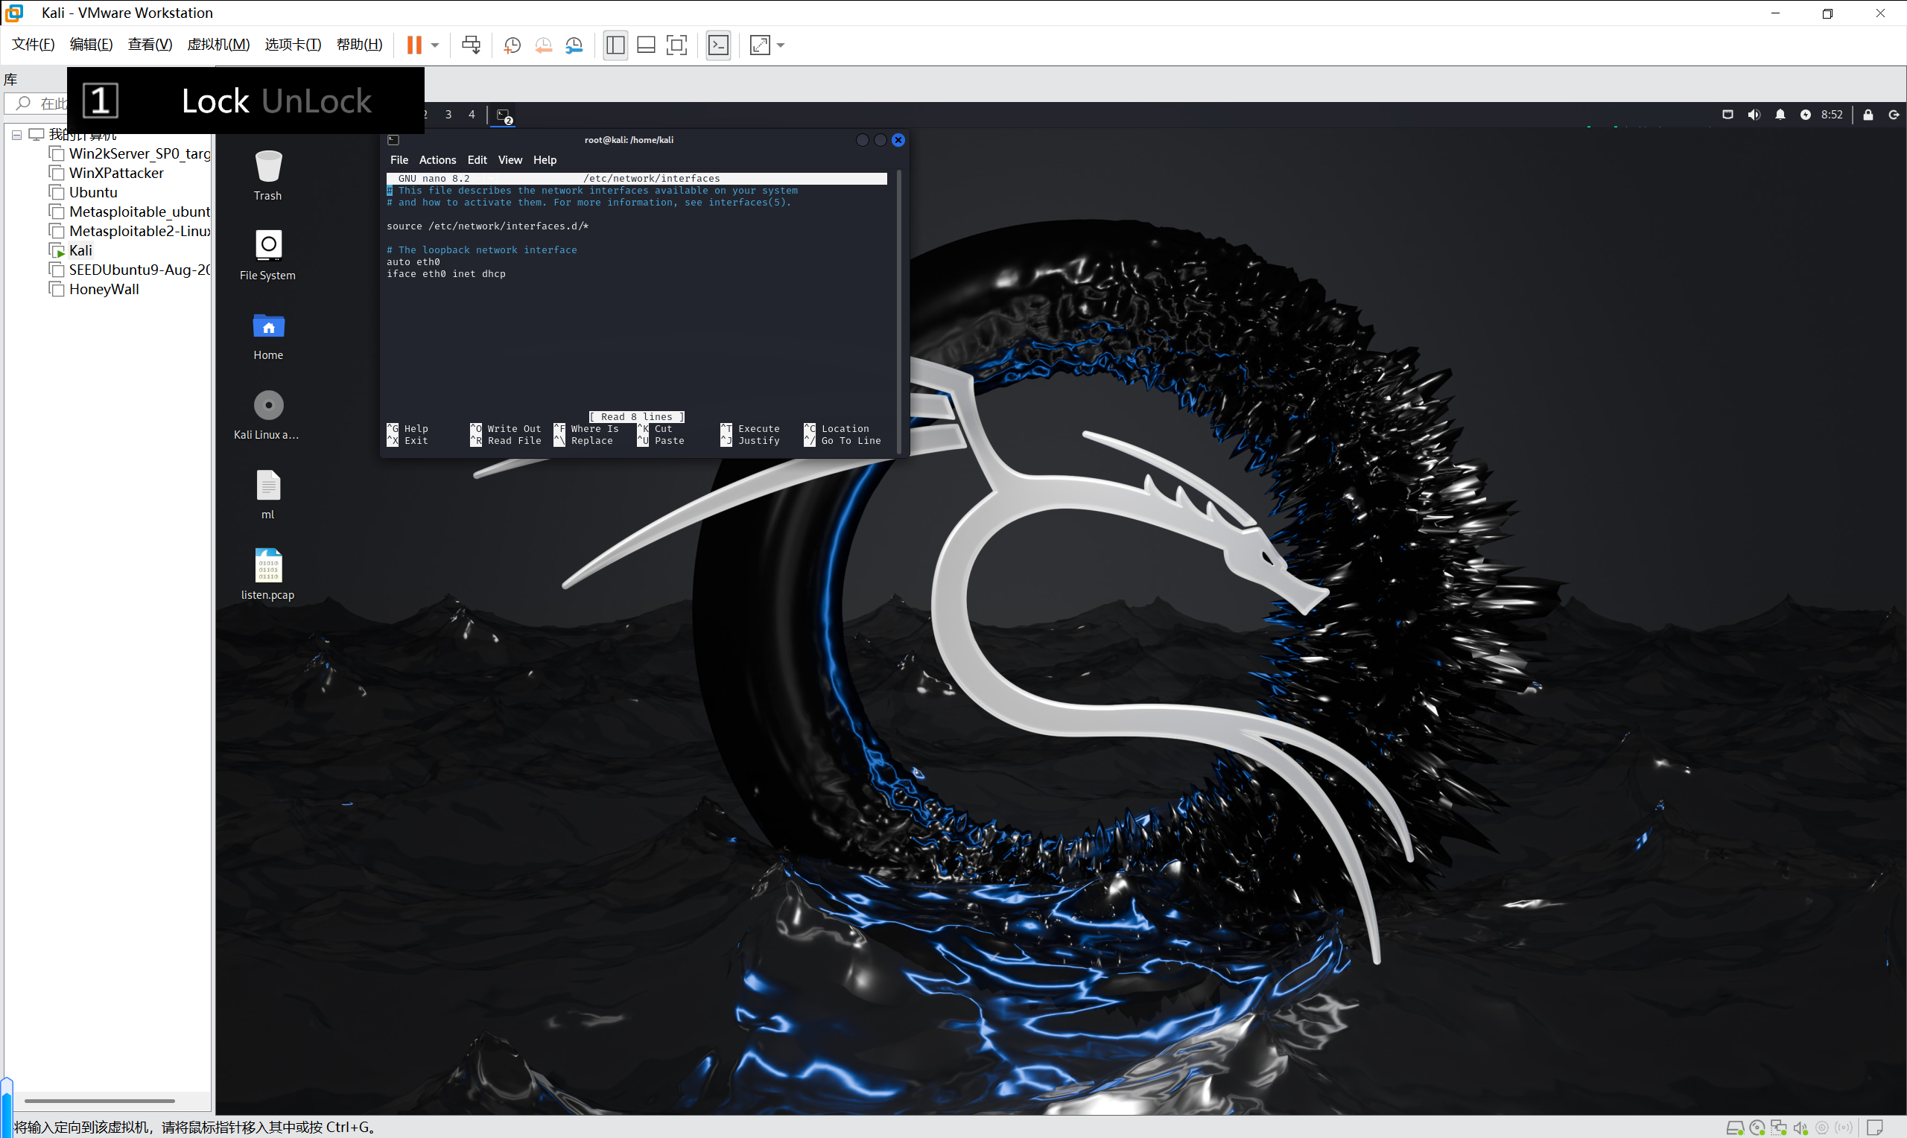Switch to workspace 4 in Kali panel

[472, 115]
